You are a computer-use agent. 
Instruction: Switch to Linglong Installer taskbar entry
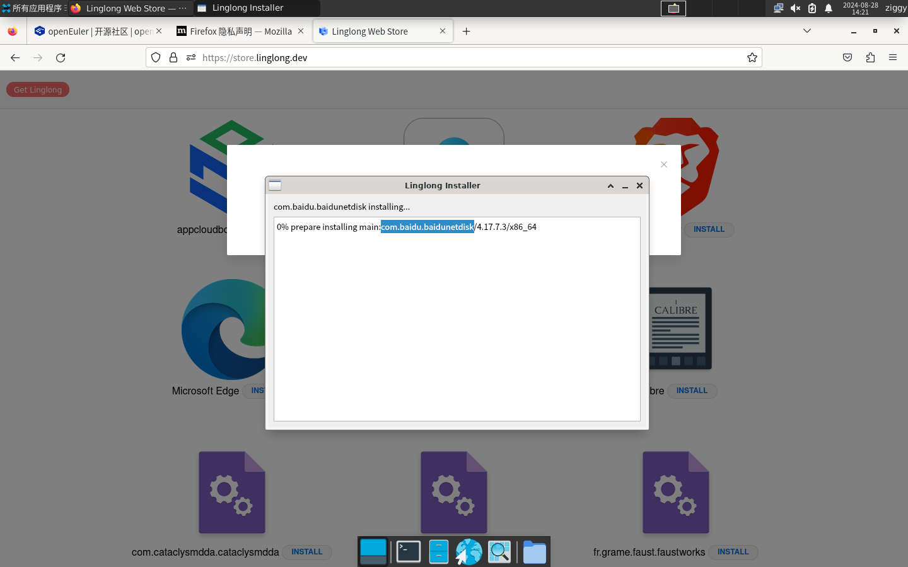[x=257, y=8]
